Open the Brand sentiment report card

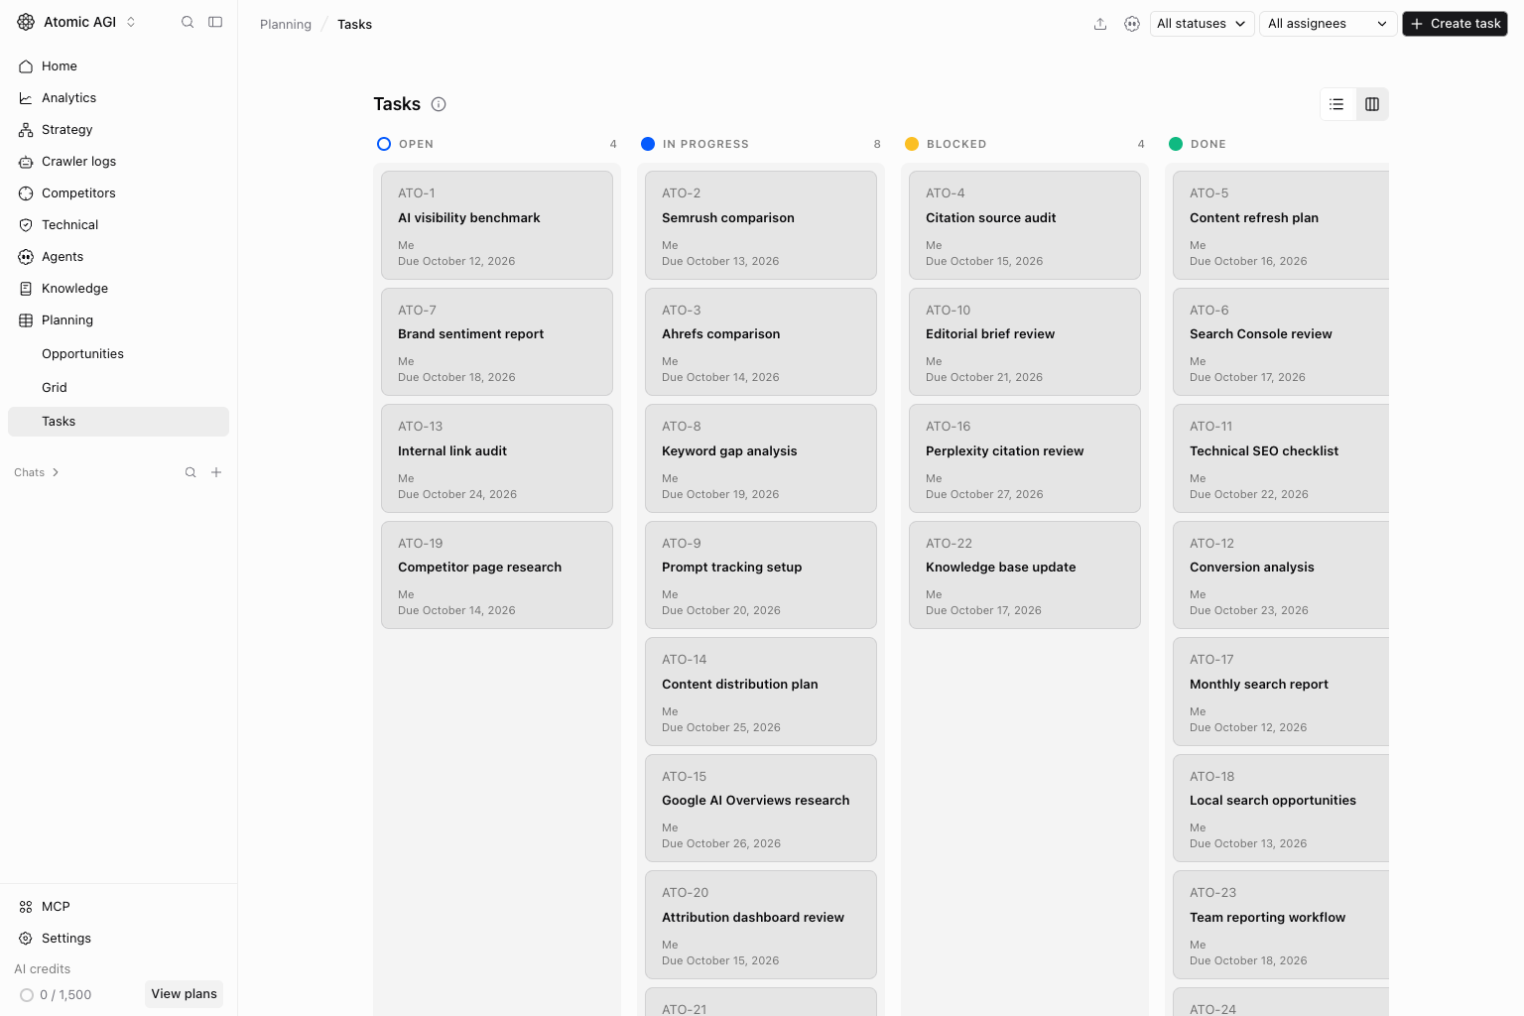pyautogui.click(x=497, y=342)
